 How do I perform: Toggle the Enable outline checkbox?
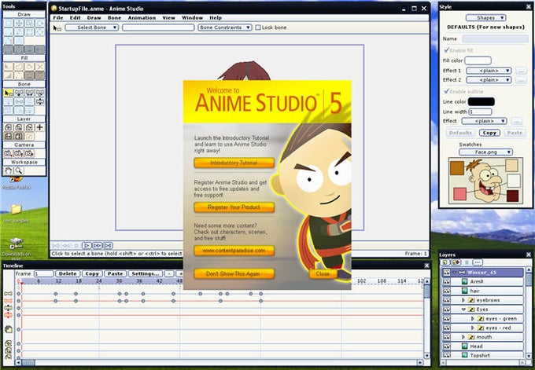(446, 91)
